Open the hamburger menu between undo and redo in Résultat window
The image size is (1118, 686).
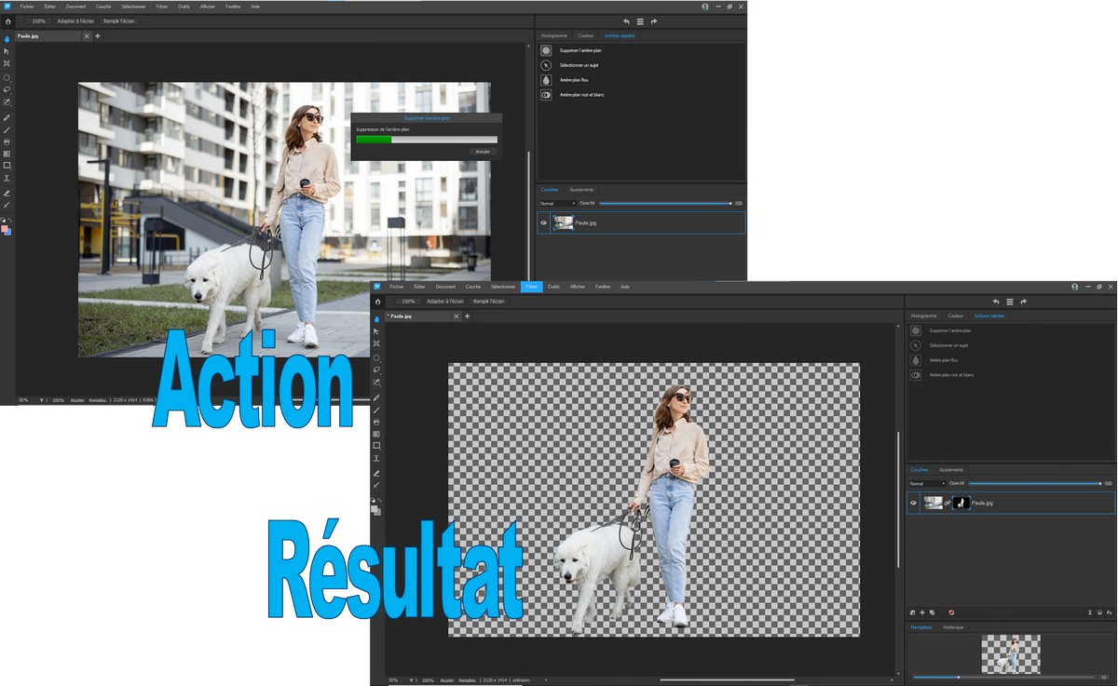pos(1010,302)
